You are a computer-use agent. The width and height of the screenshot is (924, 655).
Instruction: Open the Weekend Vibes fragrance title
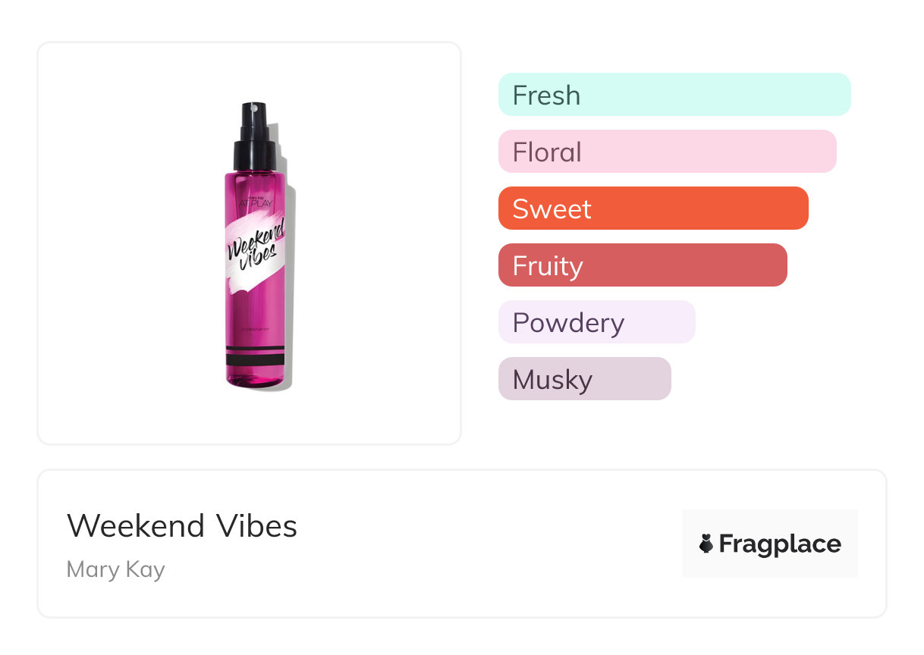182,526
